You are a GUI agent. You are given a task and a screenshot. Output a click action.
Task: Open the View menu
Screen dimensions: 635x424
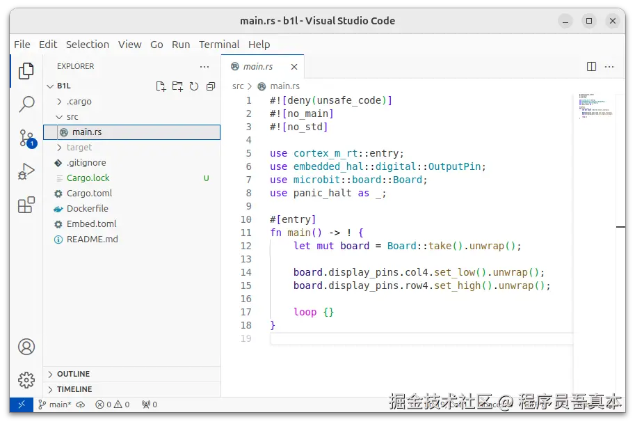(129, 44)
